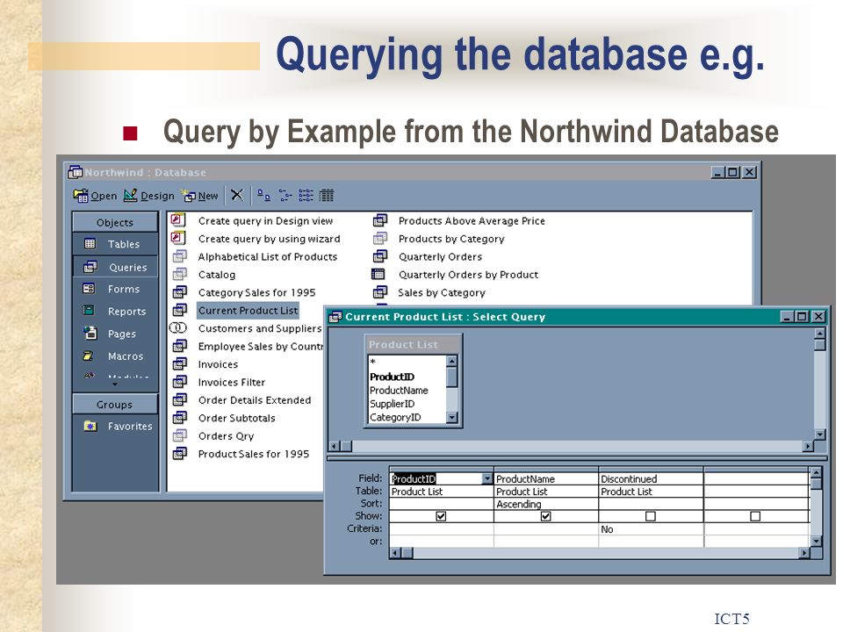Open the ProductID field dropdown arrow
The height and width of the screenshot is (632, 843).
point(487,478)
